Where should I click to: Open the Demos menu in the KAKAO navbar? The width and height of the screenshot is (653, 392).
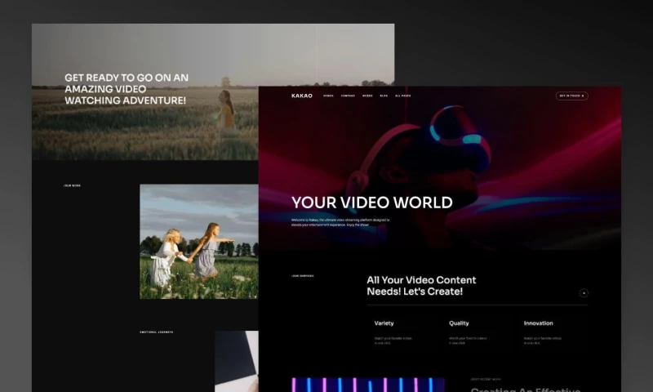pos(328,96)
